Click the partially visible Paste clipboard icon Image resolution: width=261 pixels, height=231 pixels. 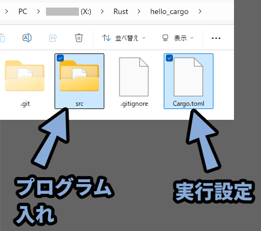click(x=2, y=38)
